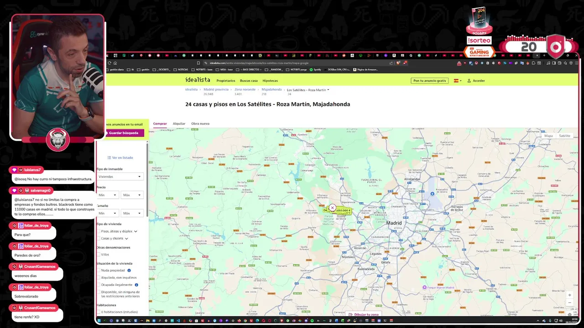
Task: Check 0 habitaciones (estudios)
Action: tap(99, 312)
